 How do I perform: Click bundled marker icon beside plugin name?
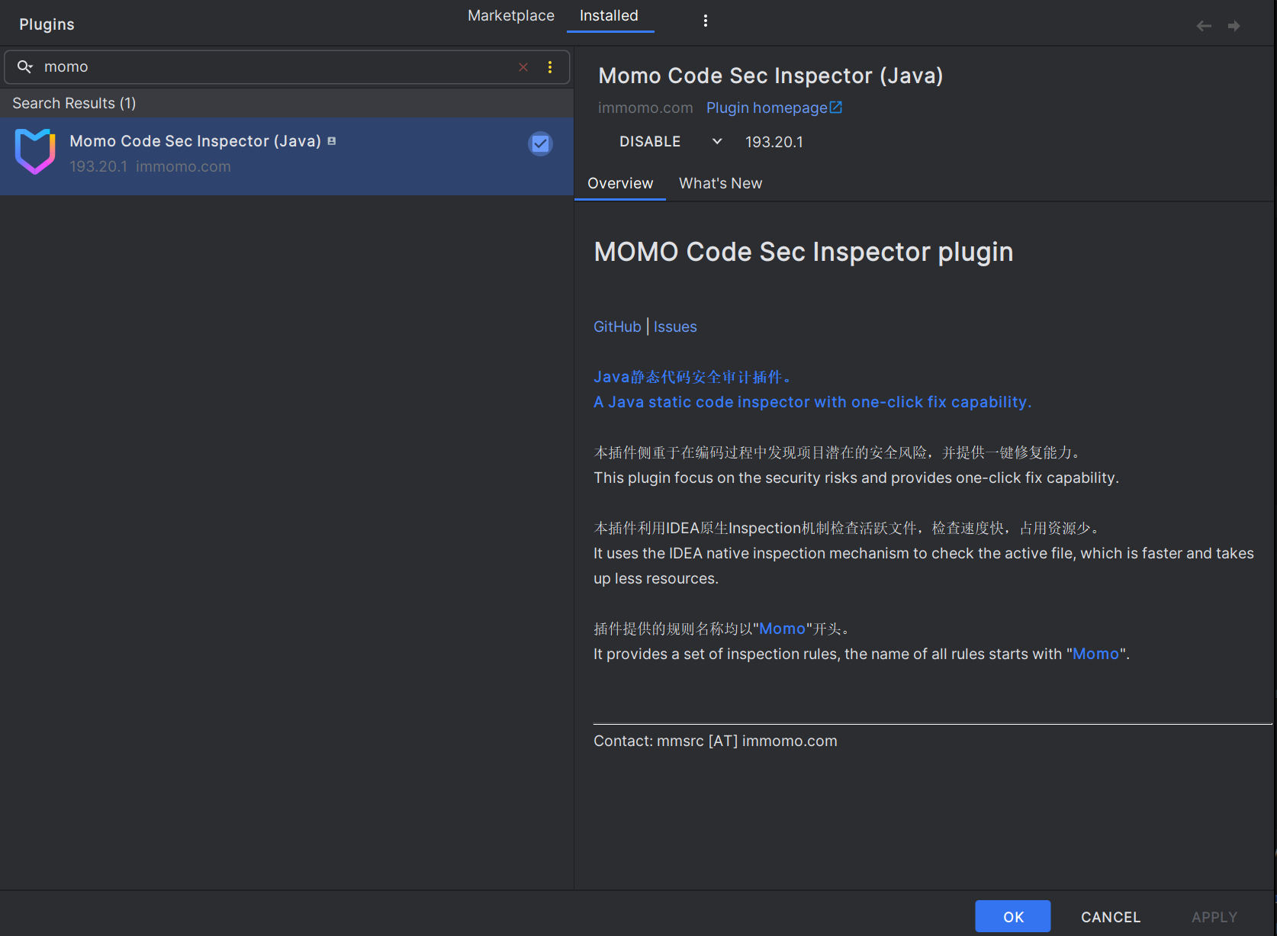pos(332,141)
